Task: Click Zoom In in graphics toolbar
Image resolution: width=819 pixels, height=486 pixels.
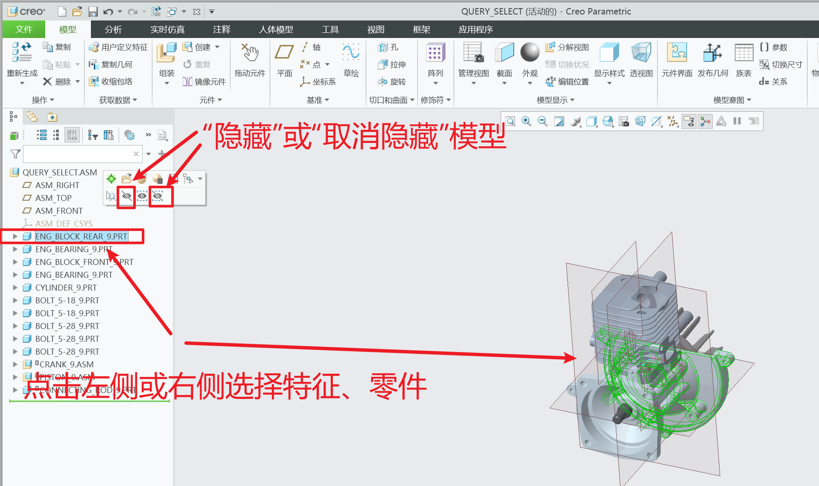Action: point(527,122)
